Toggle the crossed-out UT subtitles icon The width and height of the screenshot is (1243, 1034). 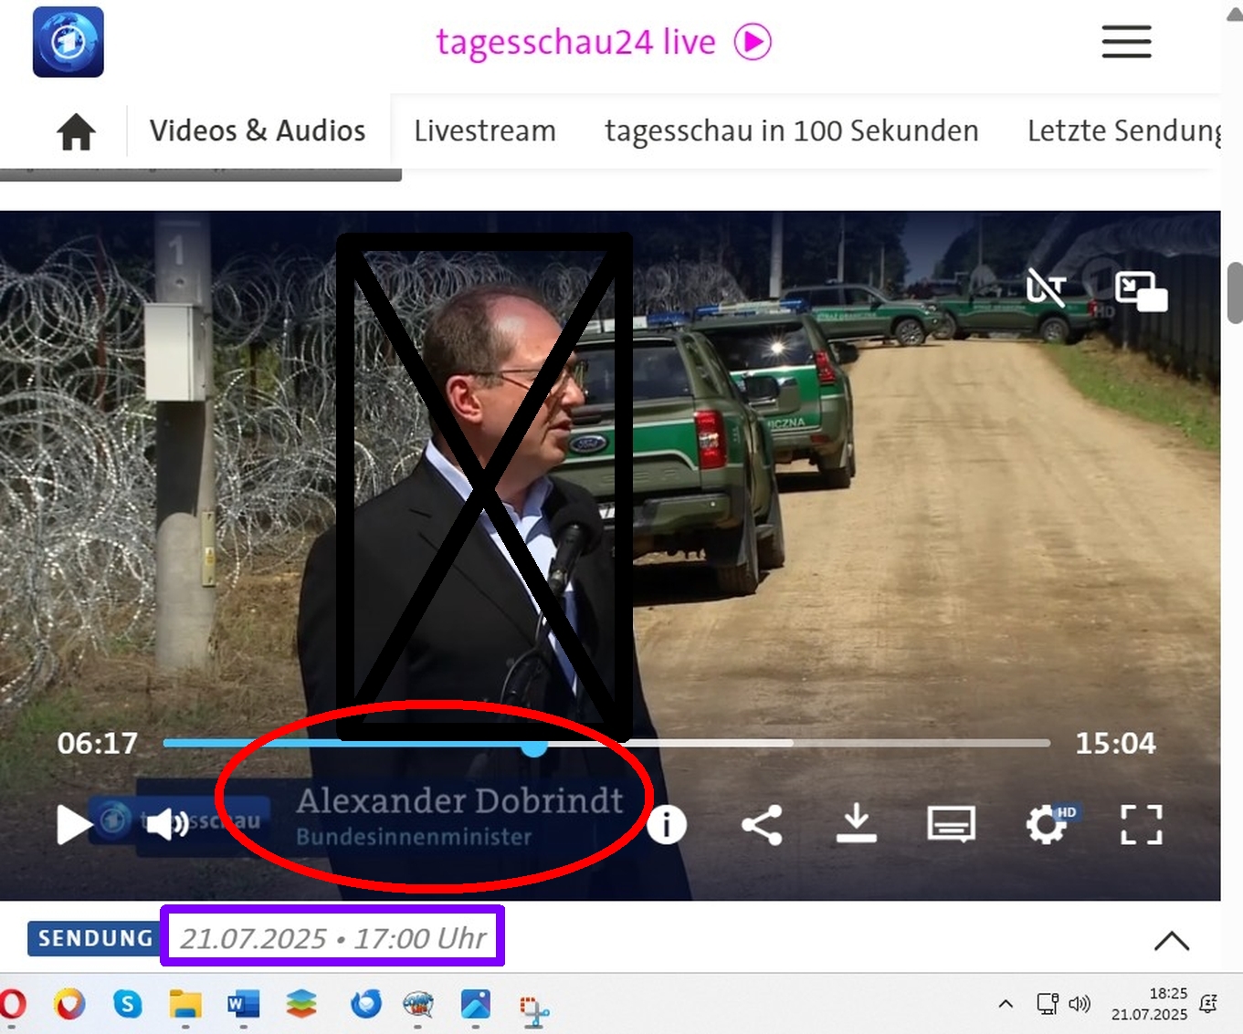1046,287
